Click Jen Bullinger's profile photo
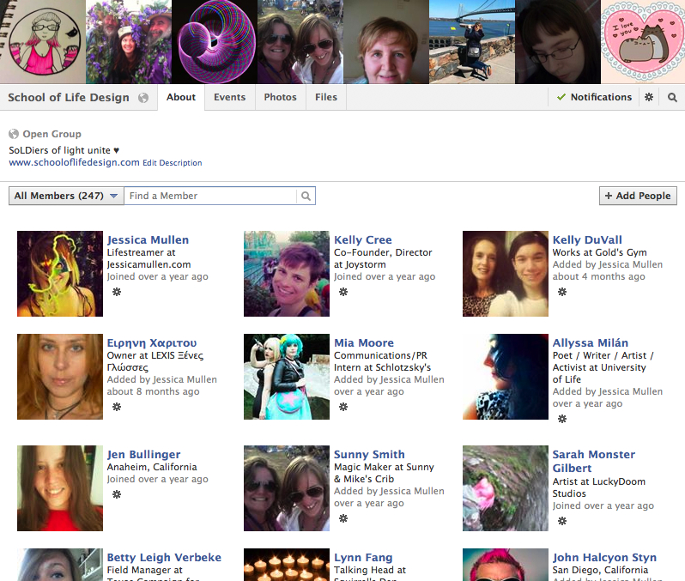The height and width of the screenshot is (581, 685). coord(60,488)
